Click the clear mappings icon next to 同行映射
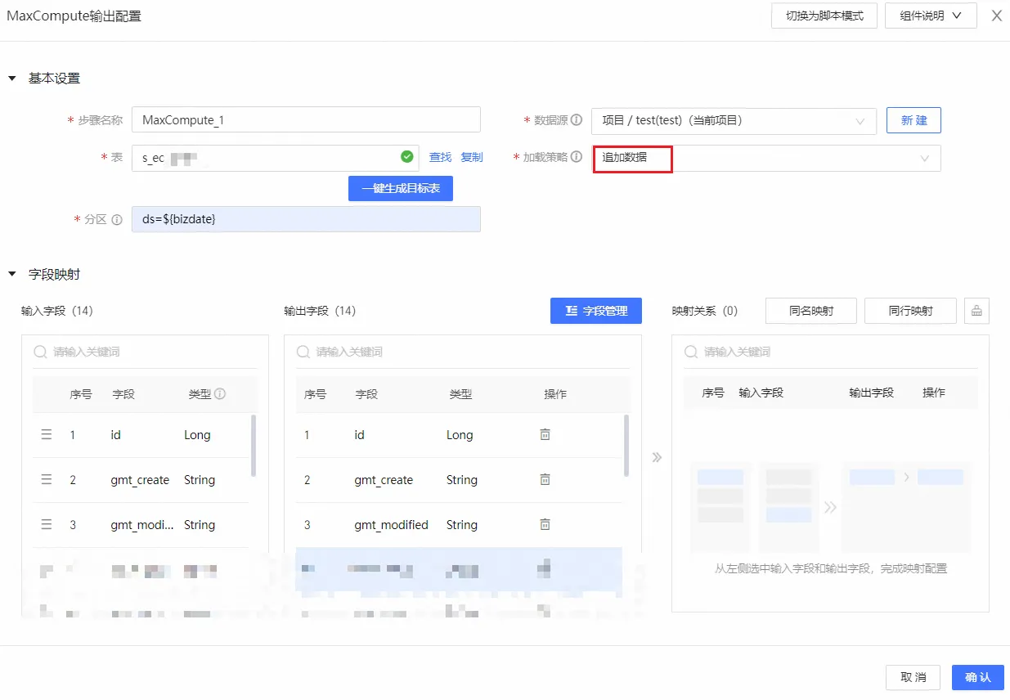Viewport: 1010px width, 700px height. (976, 311)
